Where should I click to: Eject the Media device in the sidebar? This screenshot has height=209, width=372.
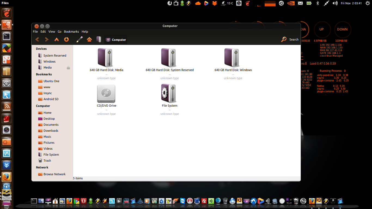(68, 67)
